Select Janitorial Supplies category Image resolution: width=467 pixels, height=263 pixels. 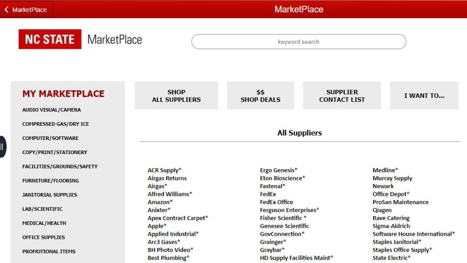coord(49,195)
